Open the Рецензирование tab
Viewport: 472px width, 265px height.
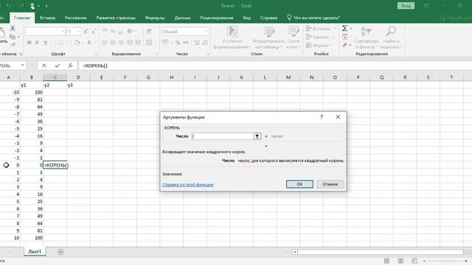(217, 18)
